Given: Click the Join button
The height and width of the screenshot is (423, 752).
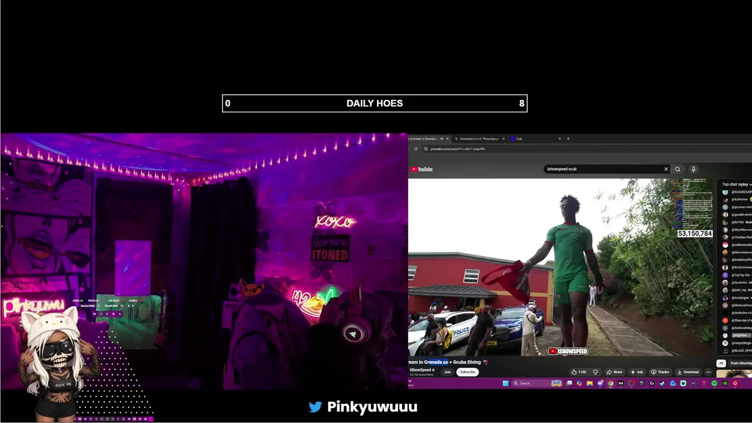Looking at the screenshot, I should 448,372.
